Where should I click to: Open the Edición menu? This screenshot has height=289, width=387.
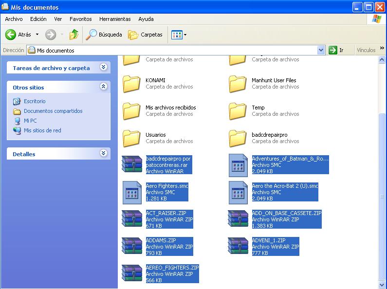[x=38, y=19]
